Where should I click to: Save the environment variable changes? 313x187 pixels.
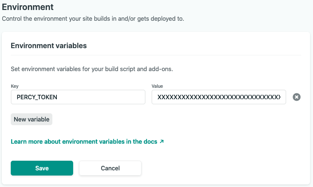42,168
